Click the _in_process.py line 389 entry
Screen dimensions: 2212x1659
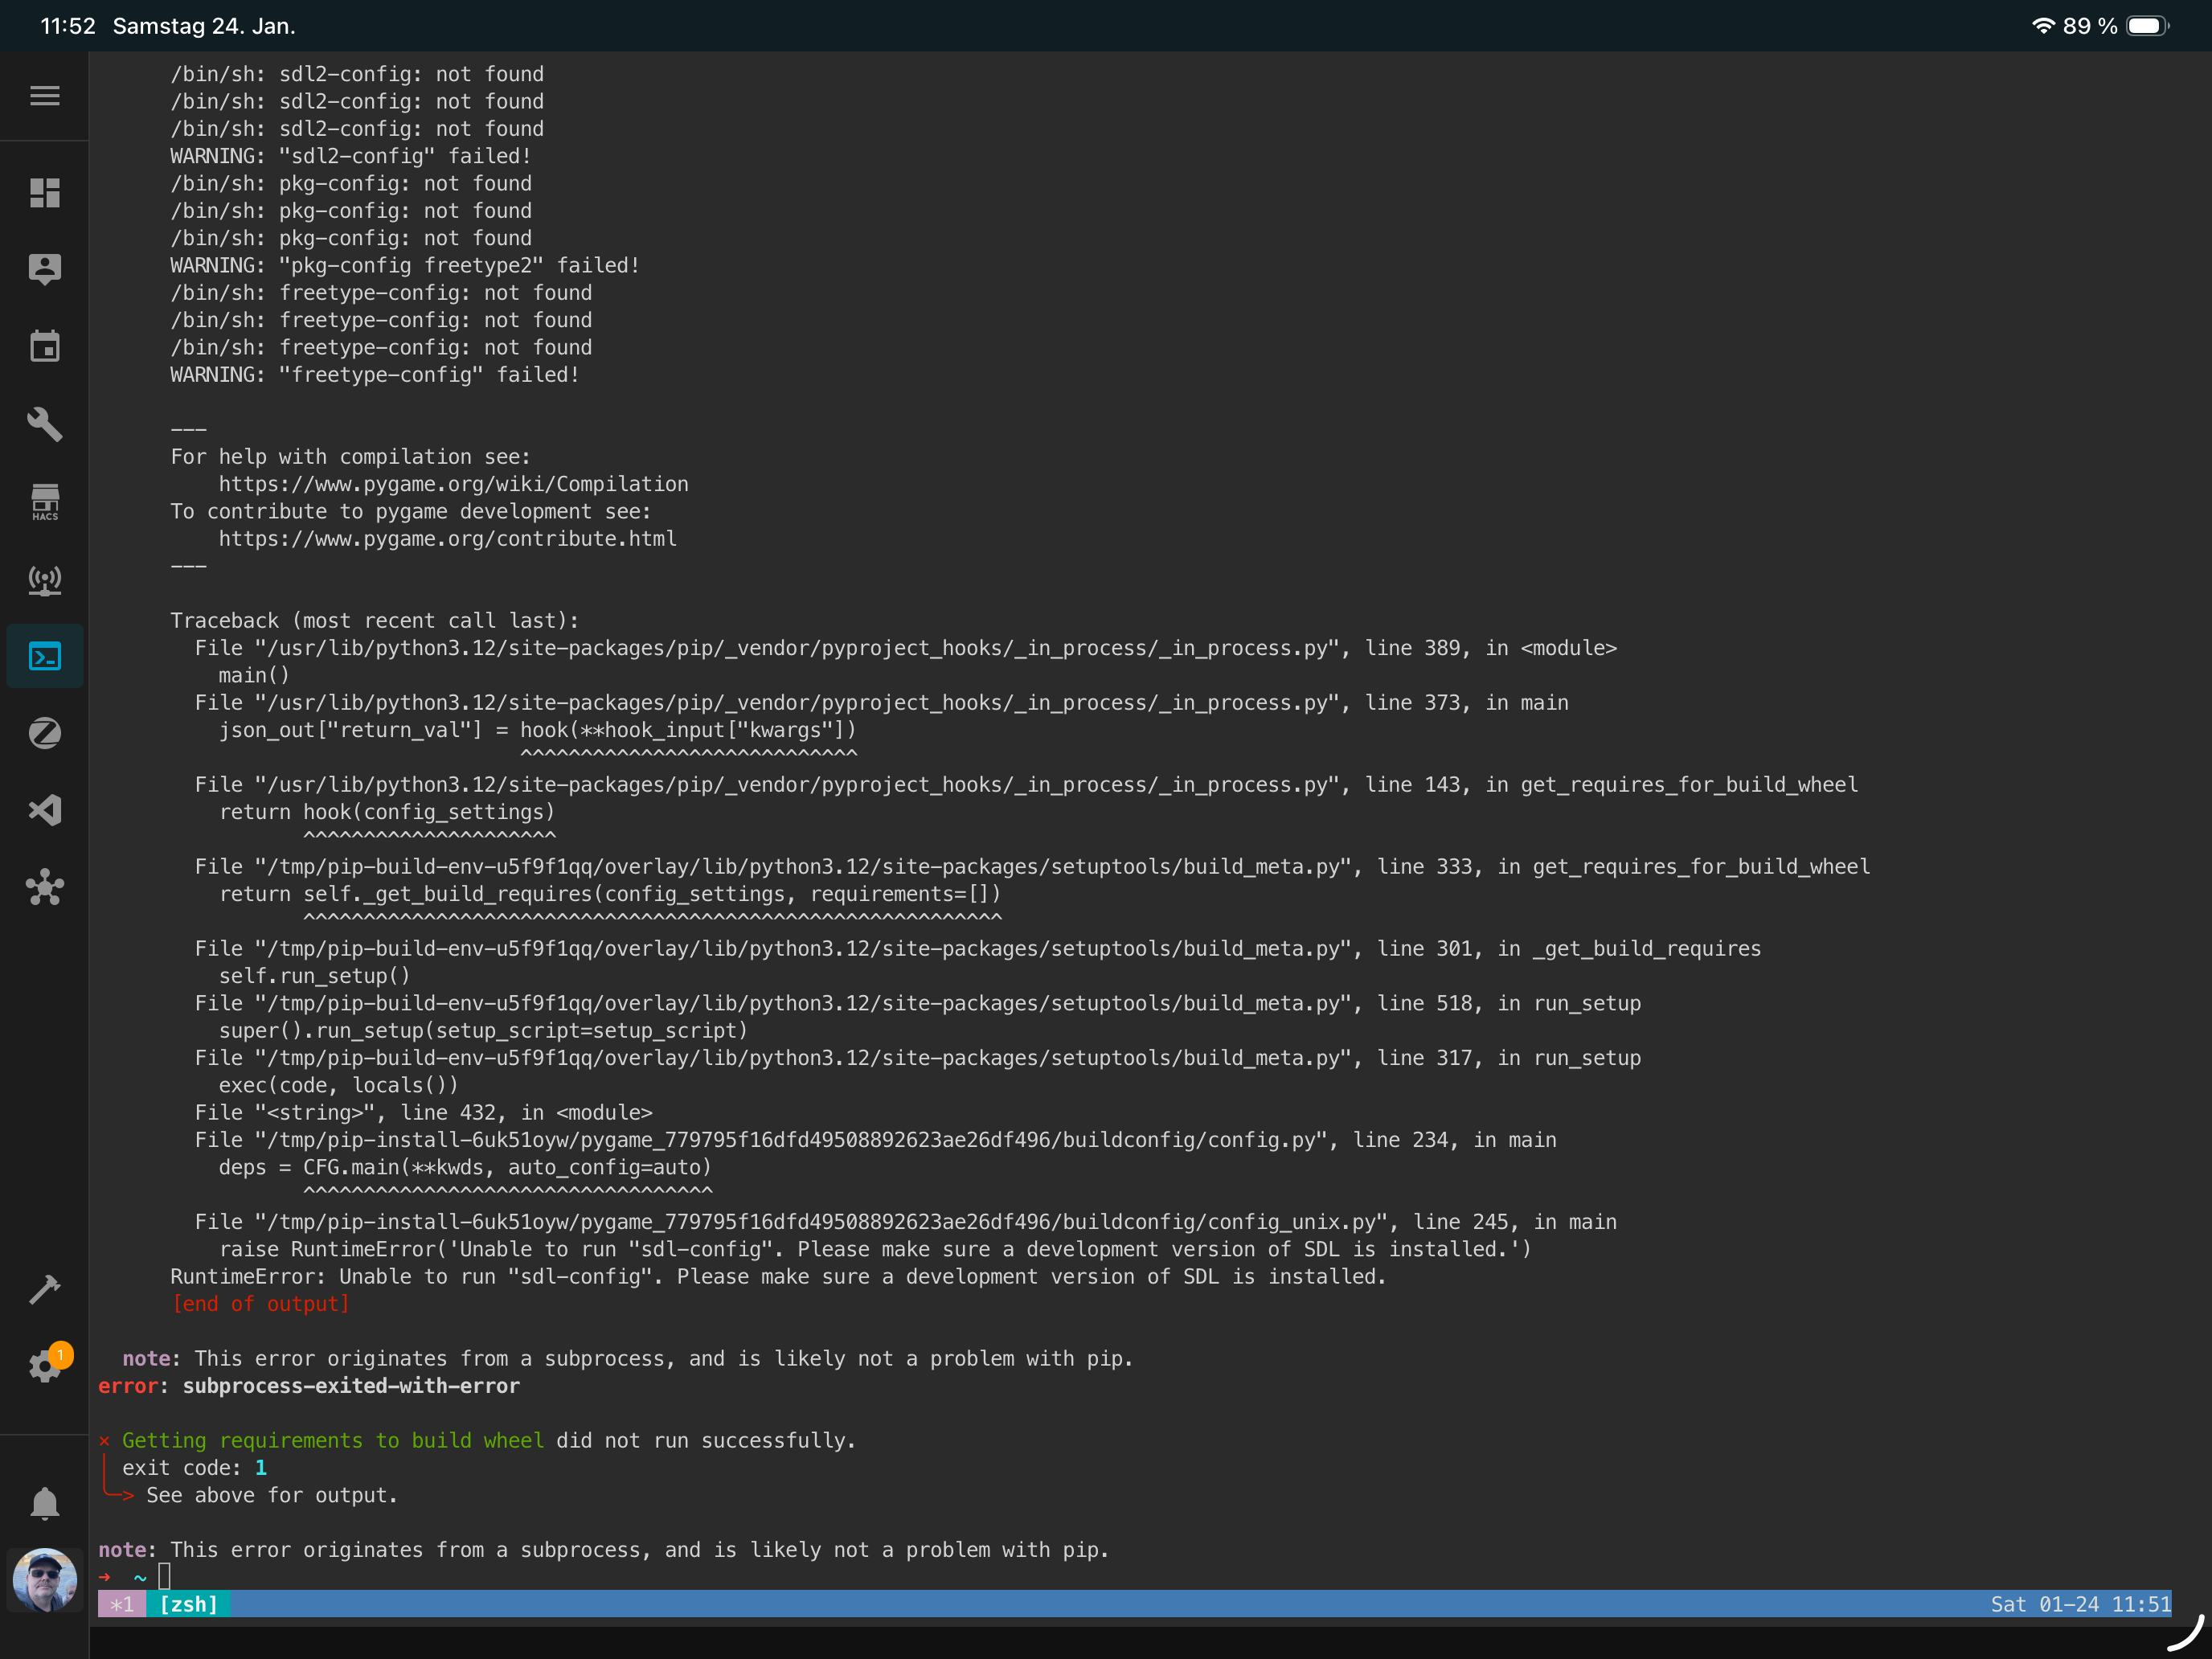(905, 648)
